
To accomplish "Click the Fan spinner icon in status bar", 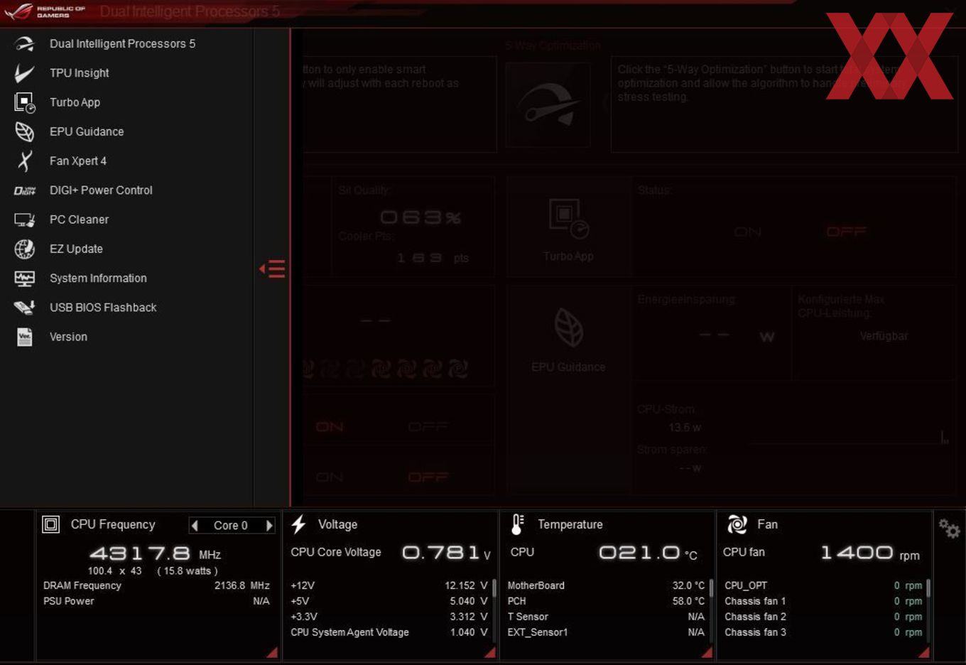I will pyautogui.click(x=737, y=524).
